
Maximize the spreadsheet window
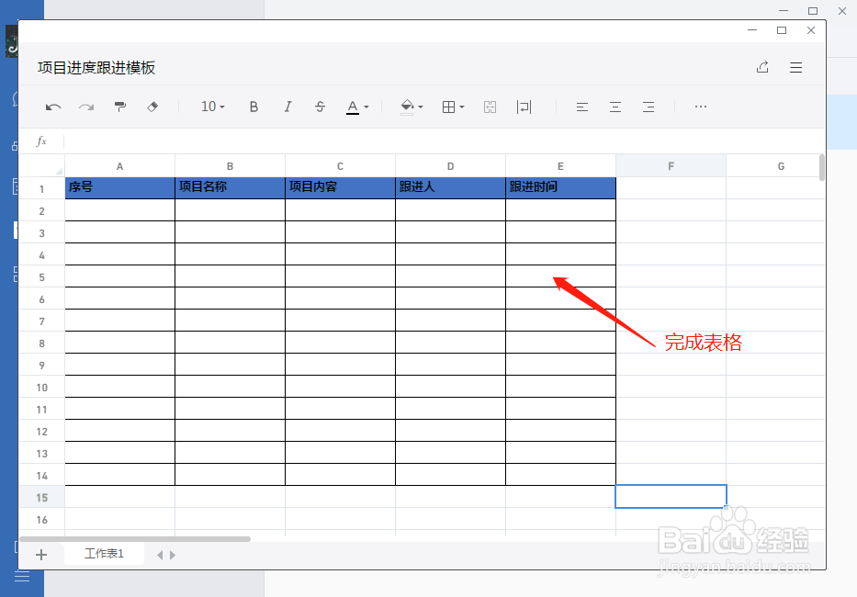click(782, 30)
